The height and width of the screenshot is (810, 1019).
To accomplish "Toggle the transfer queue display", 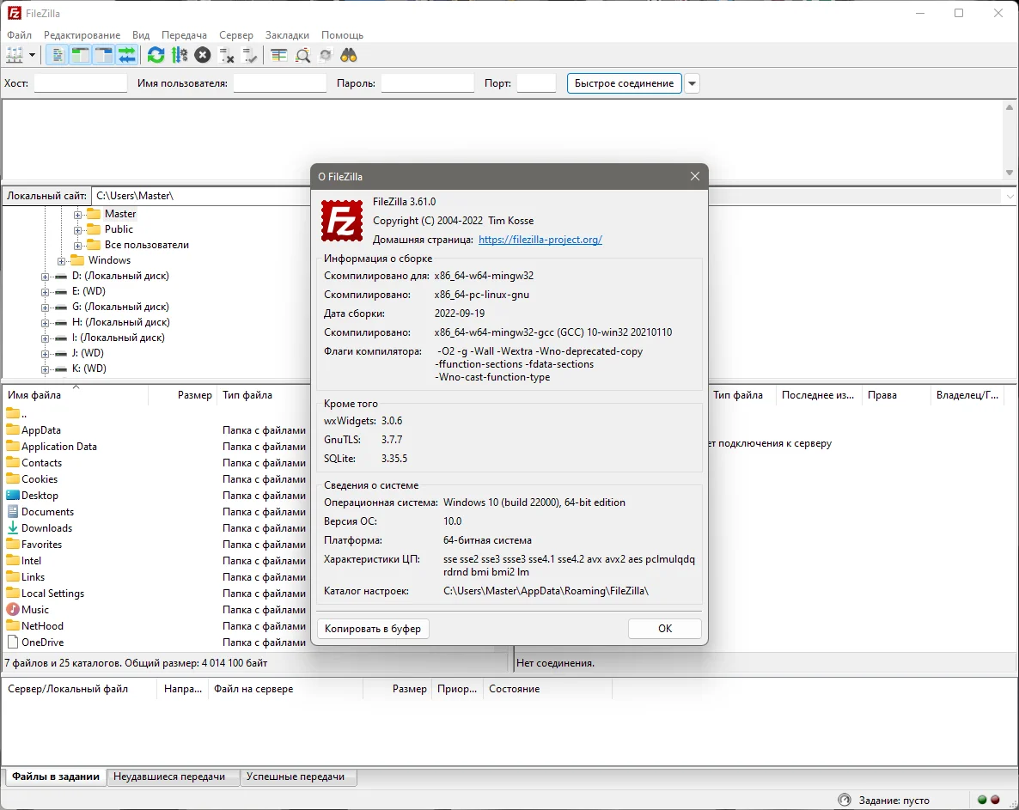I will tap(127, 55).
